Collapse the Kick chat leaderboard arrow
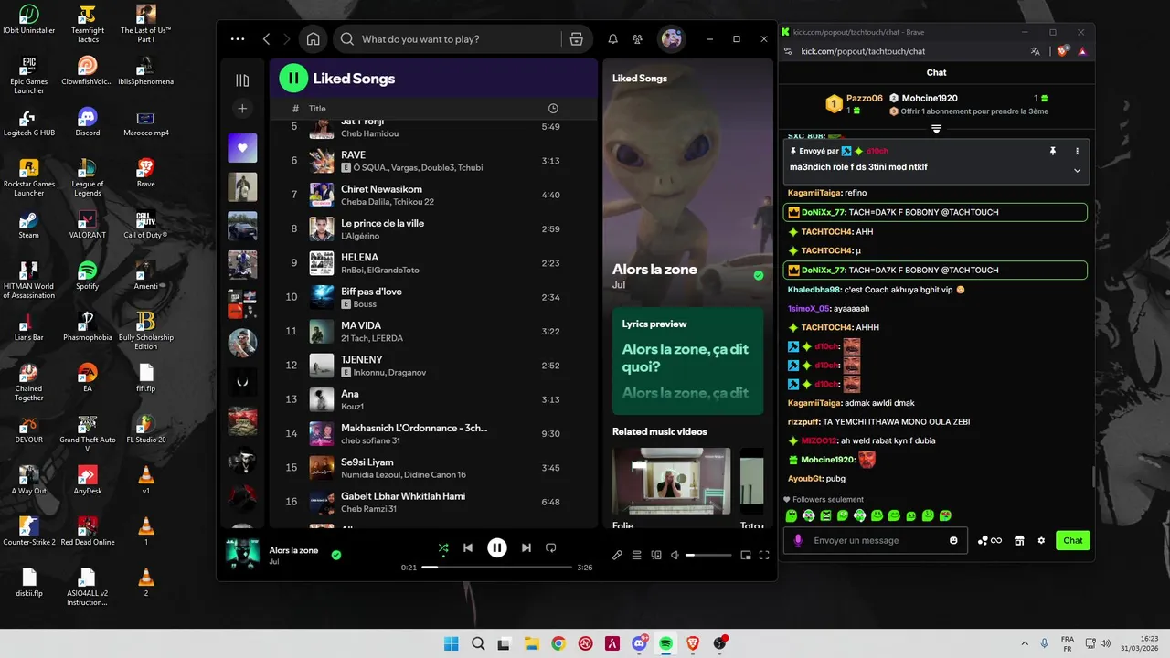Viewport: 1170px width, 658px height. click(x=936, y=130)
